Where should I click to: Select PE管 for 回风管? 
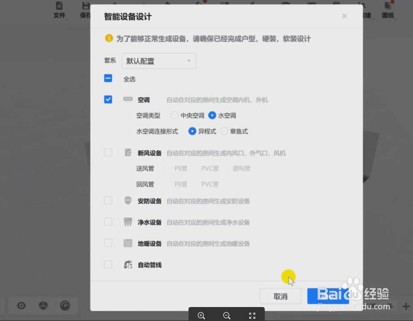click(x=181, y=184)
